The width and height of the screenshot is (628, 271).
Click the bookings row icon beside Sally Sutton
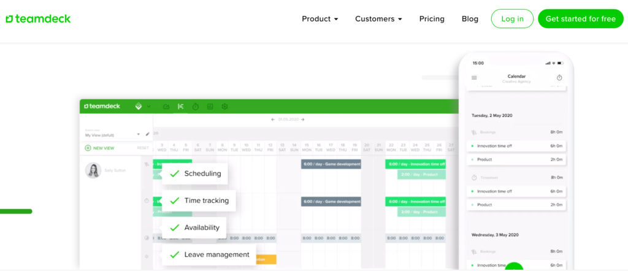coord(147,164)
